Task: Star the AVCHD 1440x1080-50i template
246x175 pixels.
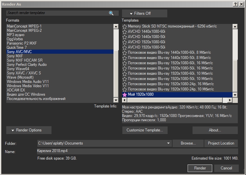Action: click(125, 37)
